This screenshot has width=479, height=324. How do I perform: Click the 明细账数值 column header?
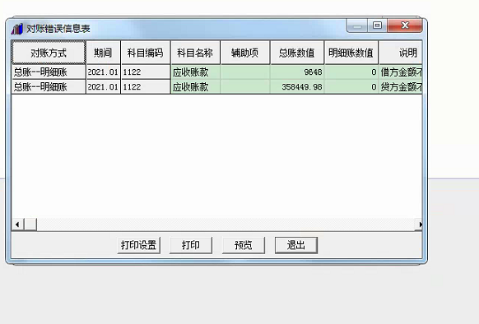351,53
